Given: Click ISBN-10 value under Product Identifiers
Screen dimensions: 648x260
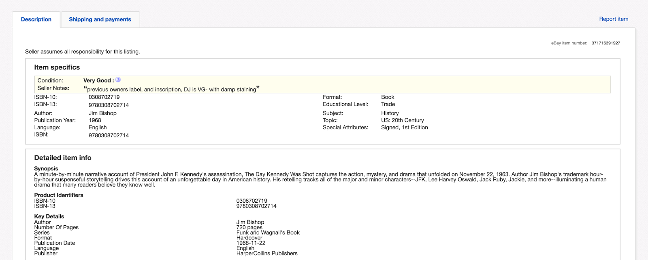Looking at the screenshot, I should click(252, 201).
